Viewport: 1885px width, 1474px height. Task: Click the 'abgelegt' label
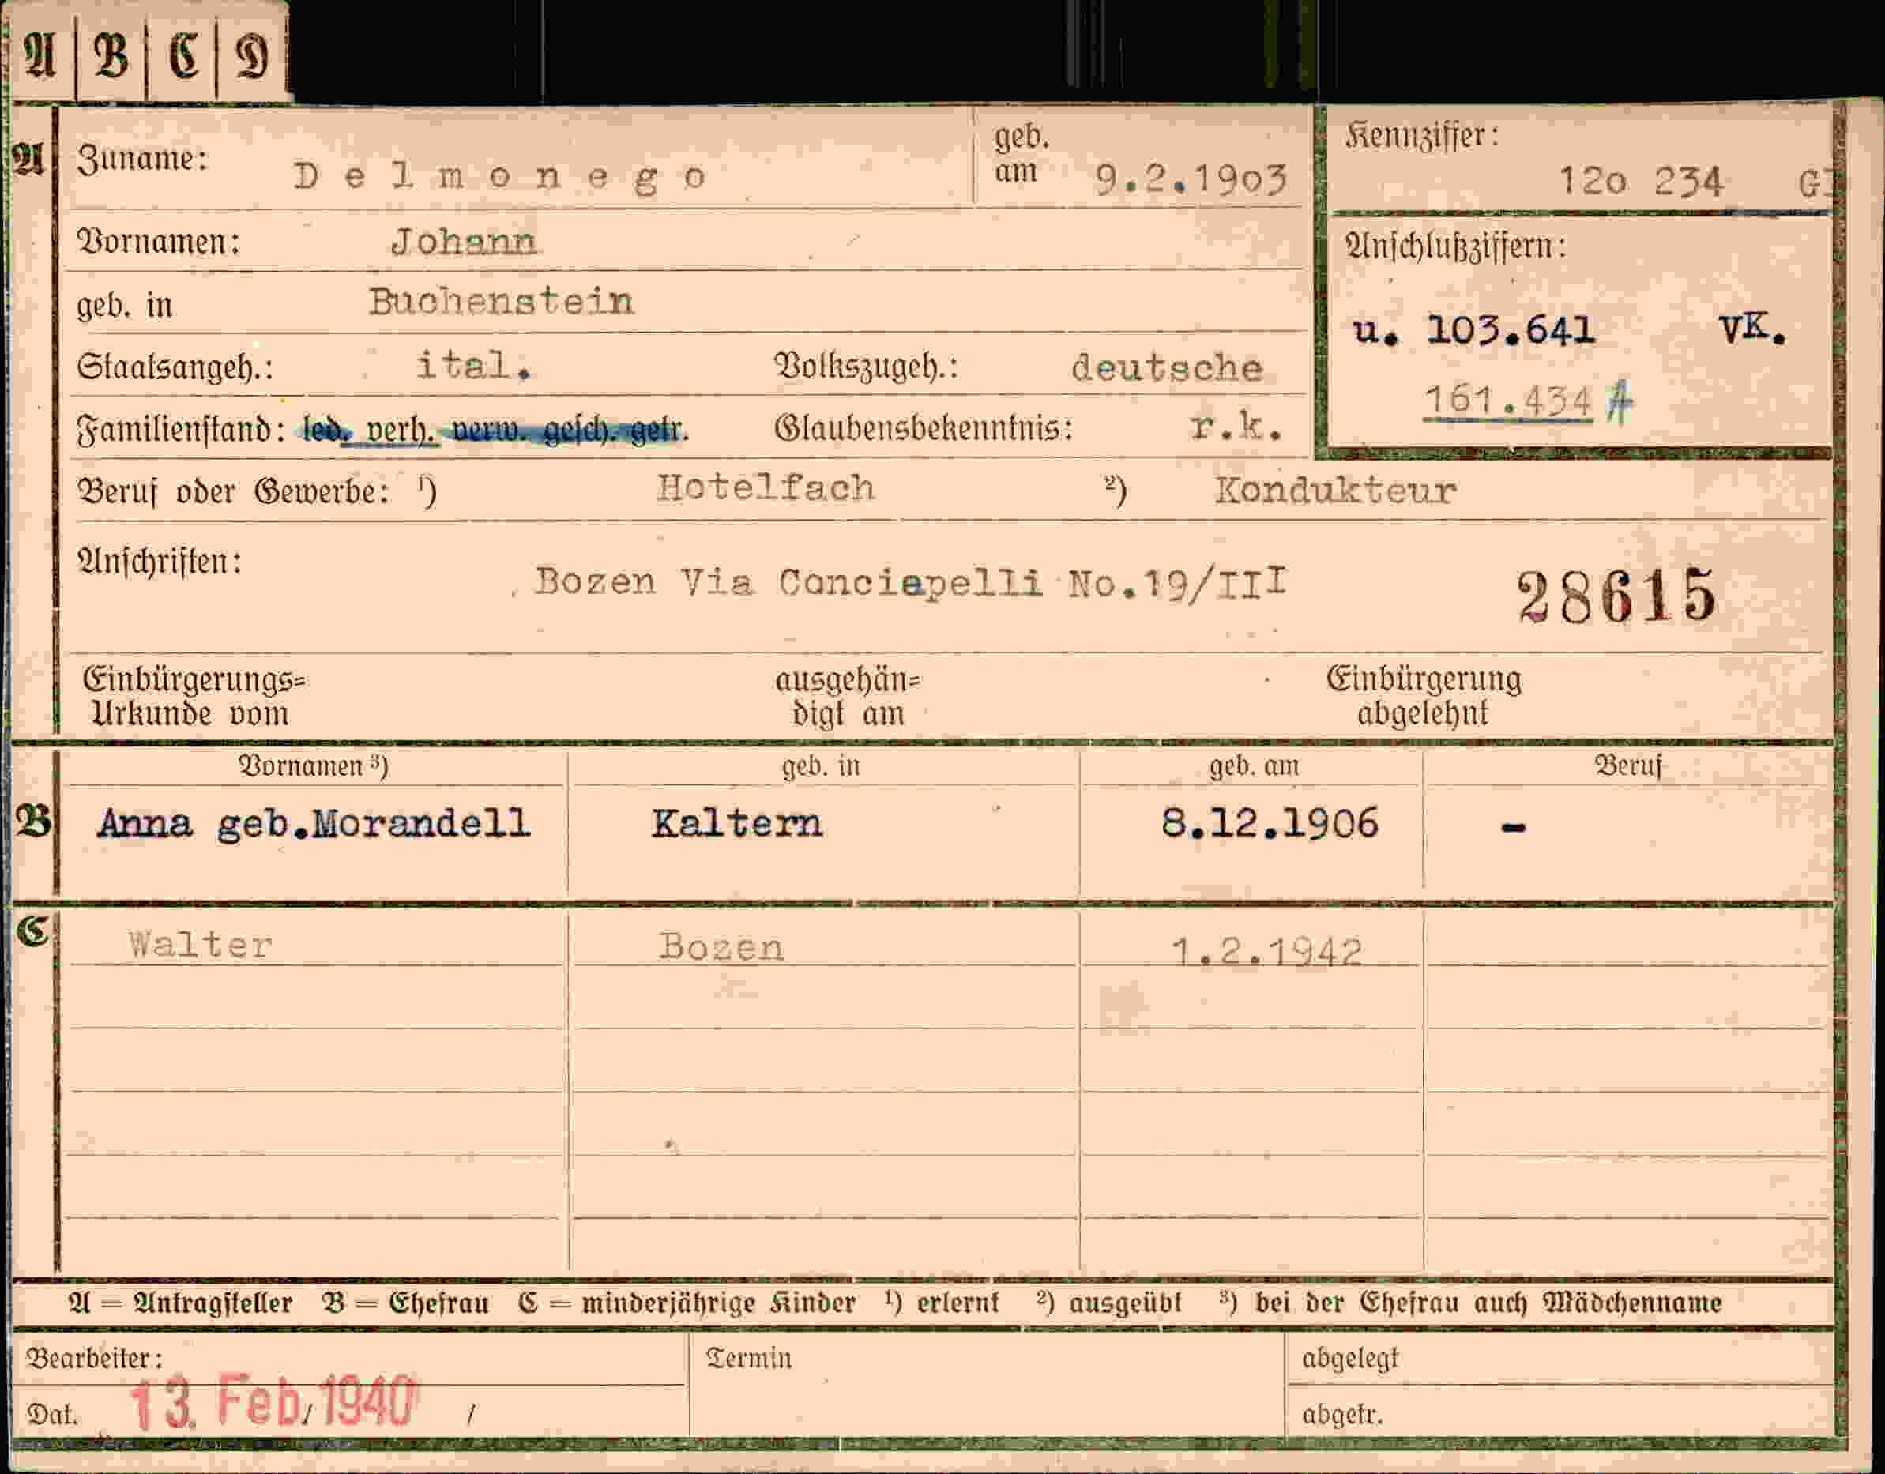point(1350,1359)
